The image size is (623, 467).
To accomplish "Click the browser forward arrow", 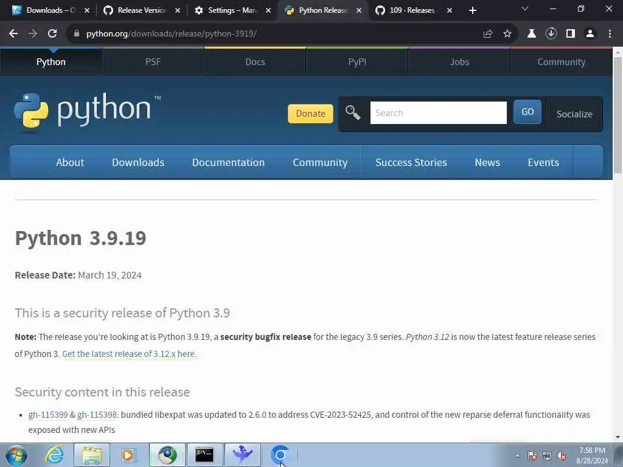I will coord(33,34).
